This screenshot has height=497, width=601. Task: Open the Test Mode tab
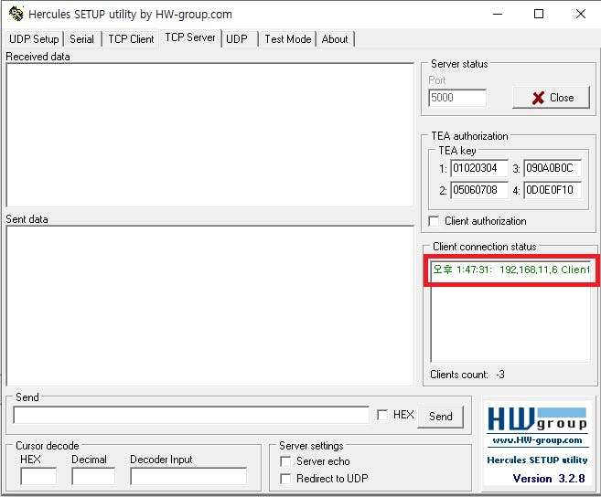coord(288,39)
